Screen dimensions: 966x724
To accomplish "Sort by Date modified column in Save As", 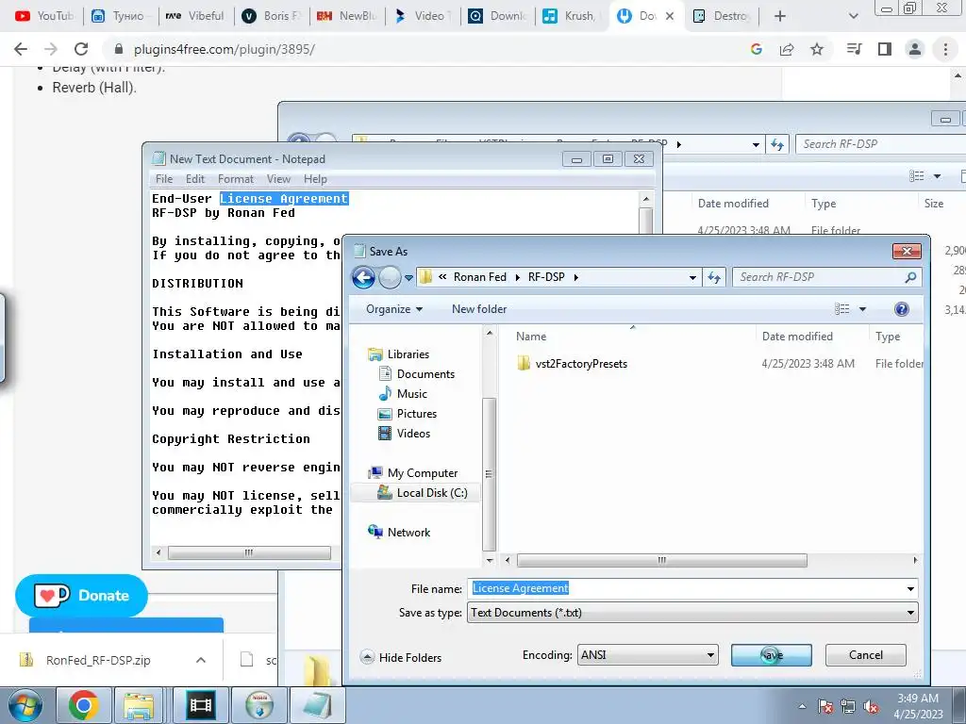I will 797,337.
